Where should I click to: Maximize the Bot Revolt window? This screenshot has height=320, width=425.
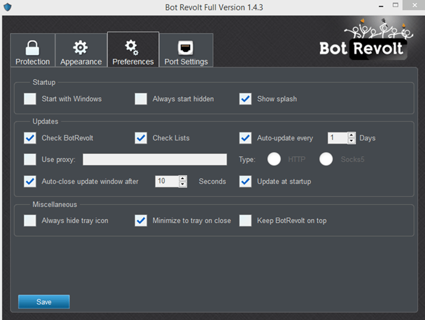[x=396, y=5]
